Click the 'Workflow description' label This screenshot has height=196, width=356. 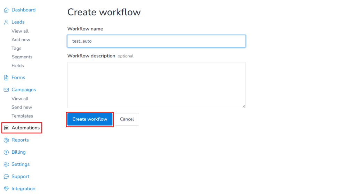coord(91,56)
